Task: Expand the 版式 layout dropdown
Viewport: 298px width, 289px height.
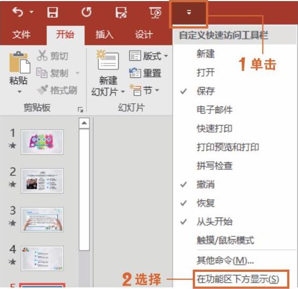Action: [x=166, y=56]
